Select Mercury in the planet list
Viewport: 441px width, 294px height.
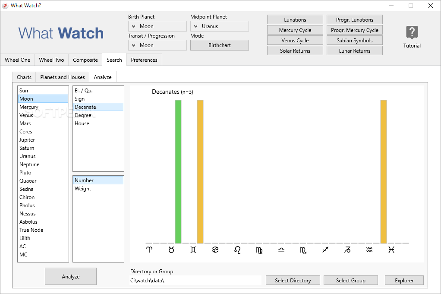coord(43,107)
